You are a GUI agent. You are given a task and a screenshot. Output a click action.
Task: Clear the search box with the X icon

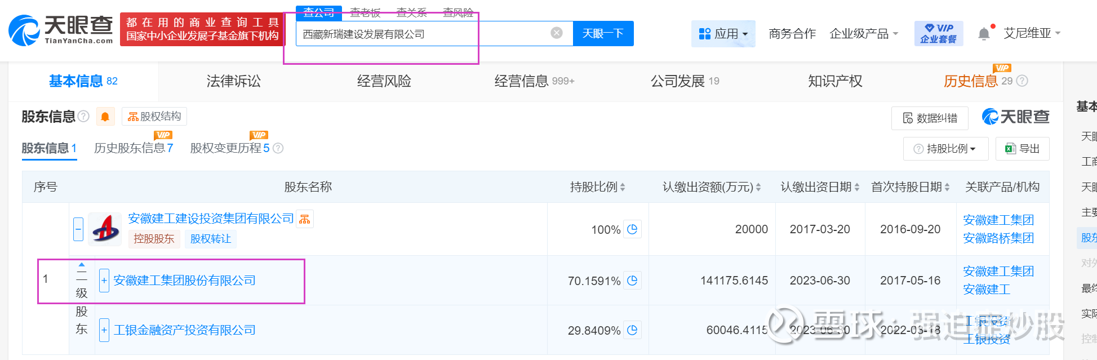[x=557, y=33]
